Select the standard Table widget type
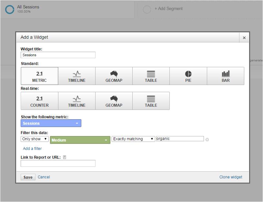263x202 pixels. (151, 76)
